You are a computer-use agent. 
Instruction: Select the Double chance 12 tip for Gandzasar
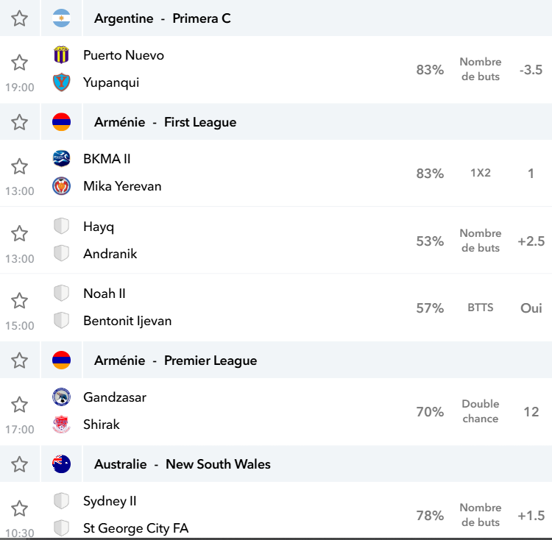tap(480, 411)
